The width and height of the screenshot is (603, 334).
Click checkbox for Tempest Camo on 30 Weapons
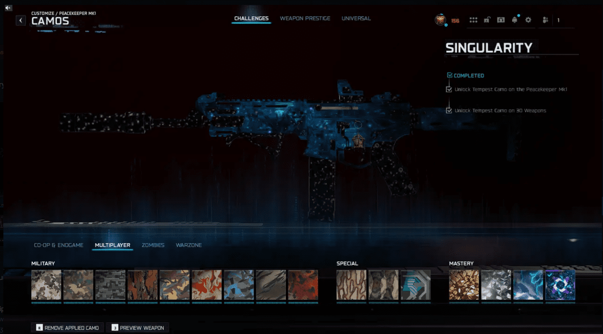(449, 110)
